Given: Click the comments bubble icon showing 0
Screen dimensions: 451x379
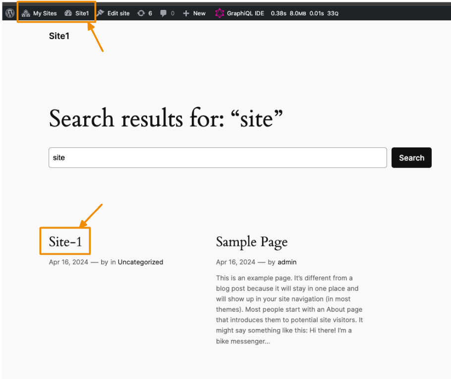Looking at the screenshot, I should tap(164, 13).
